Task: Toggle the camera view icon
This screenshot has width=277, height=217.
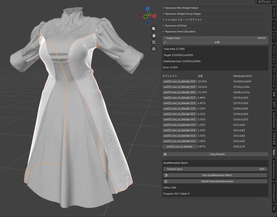Action: (154, 42)
